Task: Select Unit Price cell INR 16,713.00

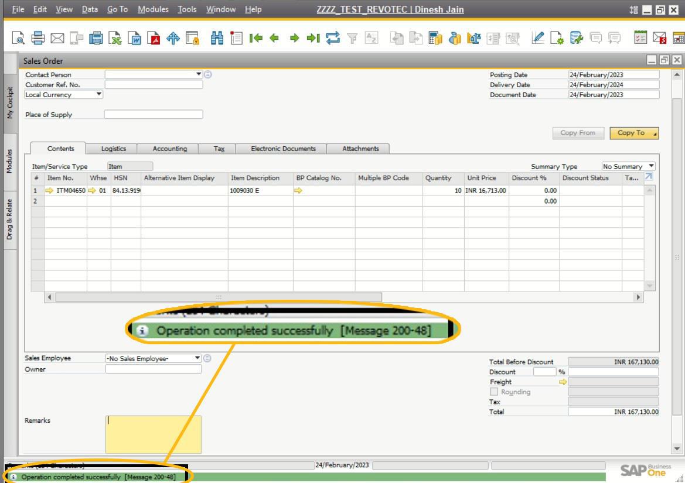Action: 486,191
